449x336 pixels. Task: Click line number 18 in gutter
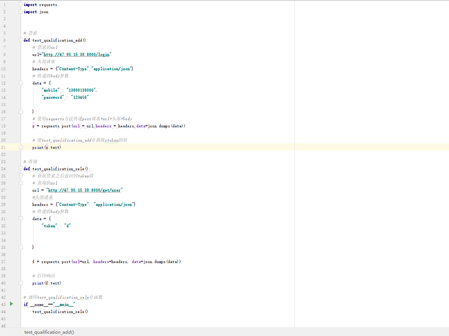pos(4,126)
